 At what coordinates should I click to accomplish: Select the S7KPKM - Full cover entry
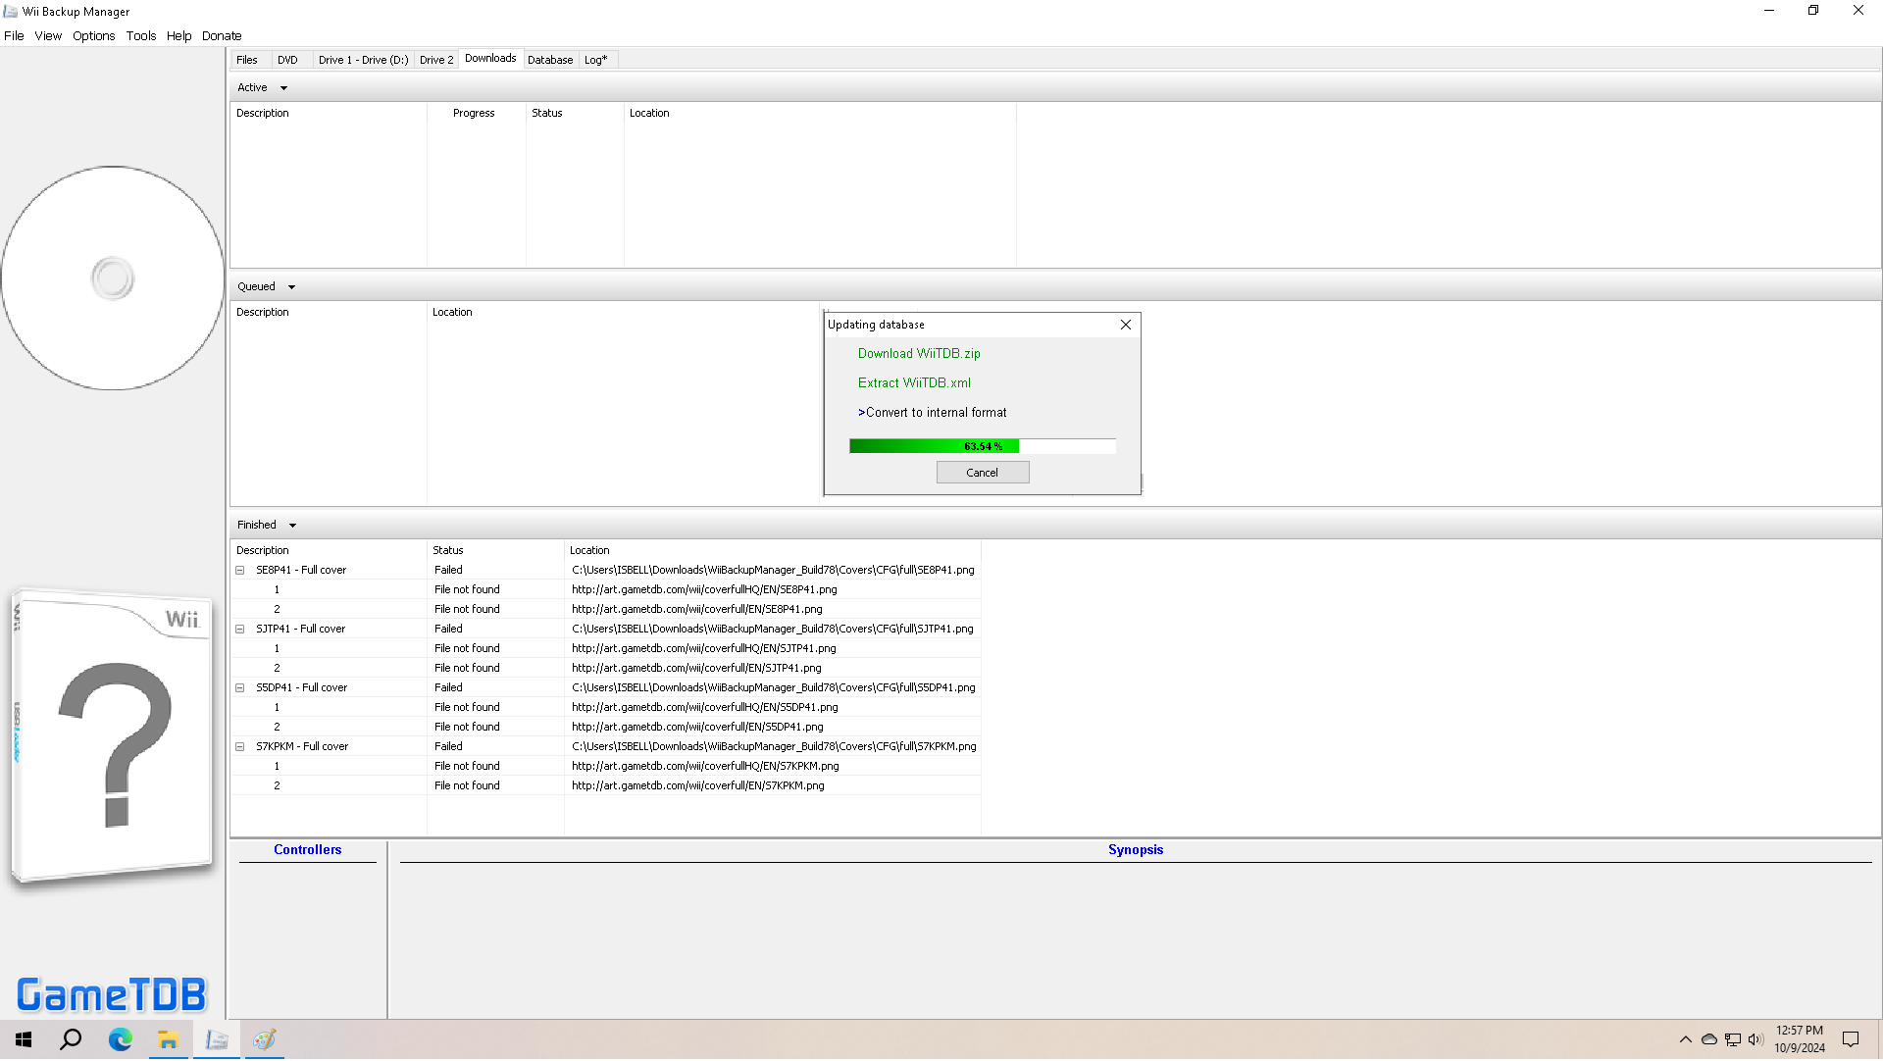point(302,747)
